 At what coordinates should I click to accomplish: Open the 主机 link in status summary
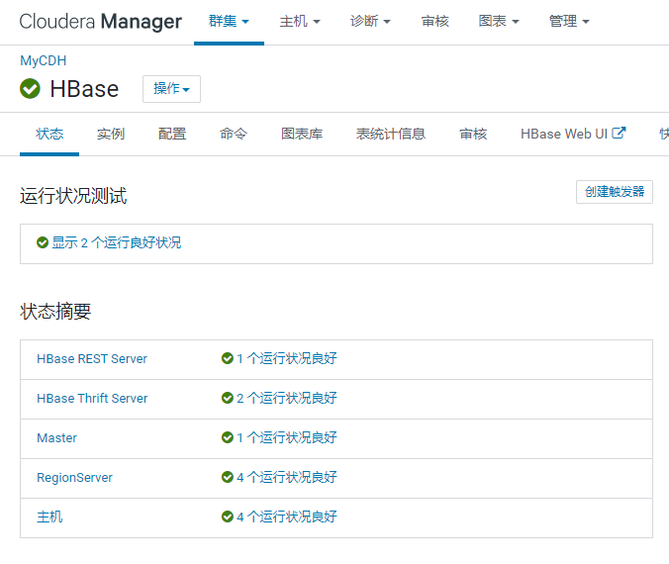click(49, 517)
